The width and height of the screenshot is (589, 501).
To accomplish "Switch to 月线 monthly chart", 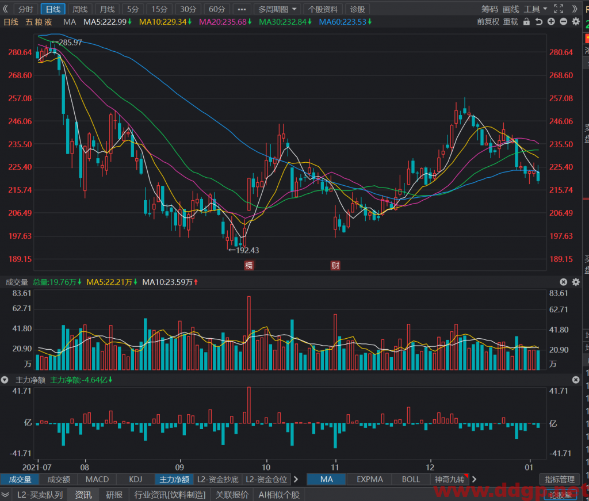I will click(x=108, y=9).
